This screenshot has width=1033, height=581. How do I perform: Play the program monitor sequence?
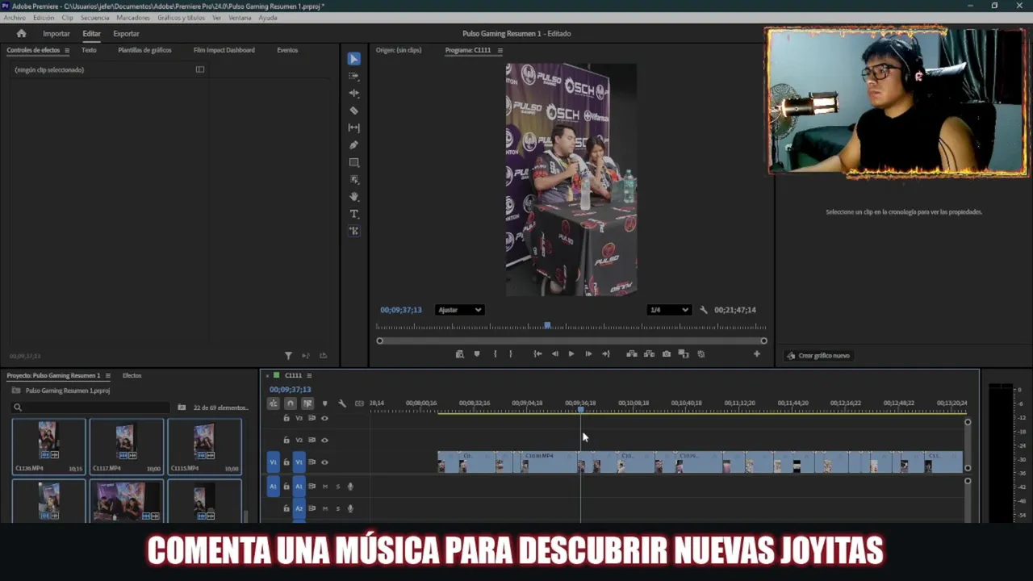(x=571, y=353)
